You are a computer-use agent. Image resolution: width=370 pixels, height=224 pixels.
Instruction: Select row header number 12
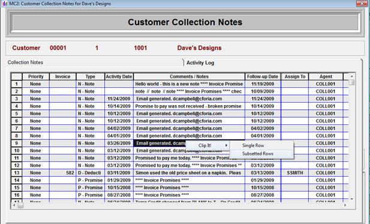(17, 165)
